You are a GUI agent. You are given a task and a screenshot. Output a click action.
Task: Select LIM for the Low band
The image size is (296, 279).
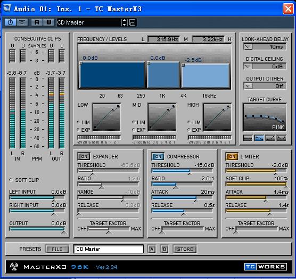(x=78, y=122)
